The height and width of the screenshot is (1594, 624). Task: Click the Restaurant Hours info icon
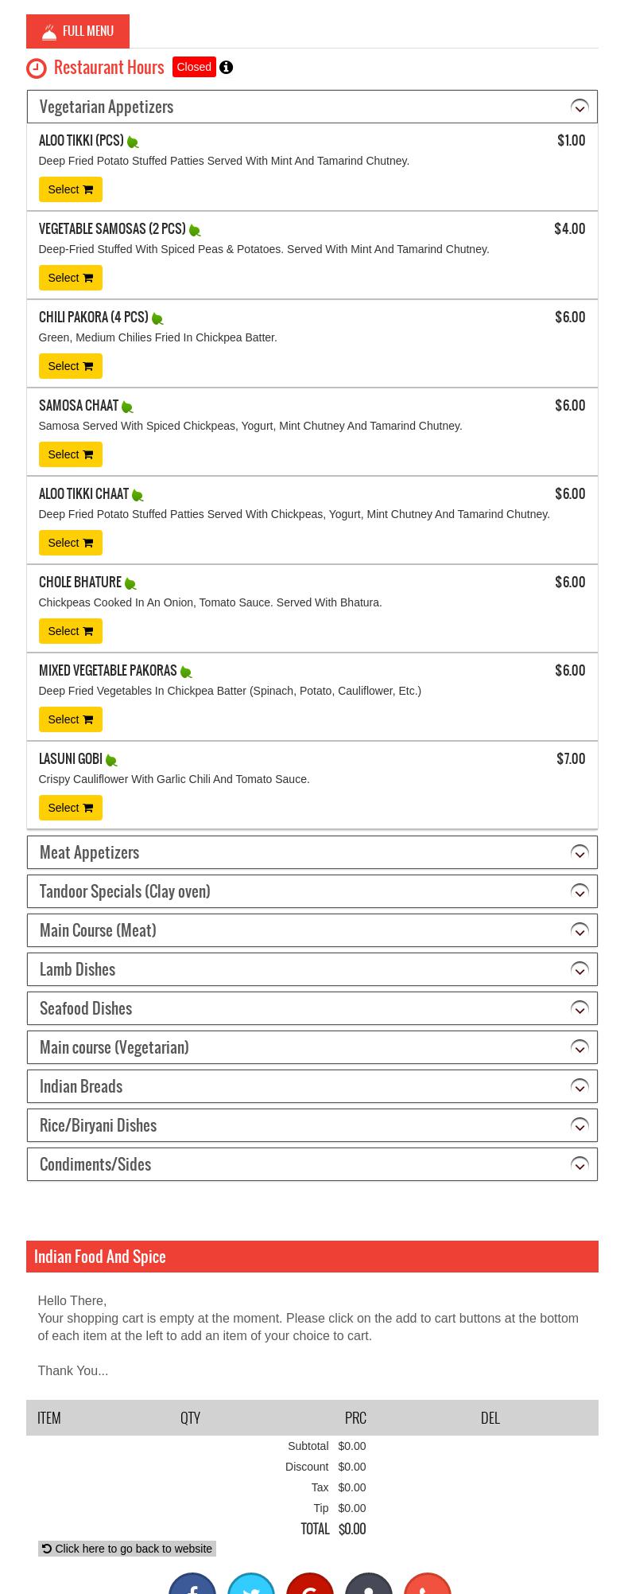(227, 68)
